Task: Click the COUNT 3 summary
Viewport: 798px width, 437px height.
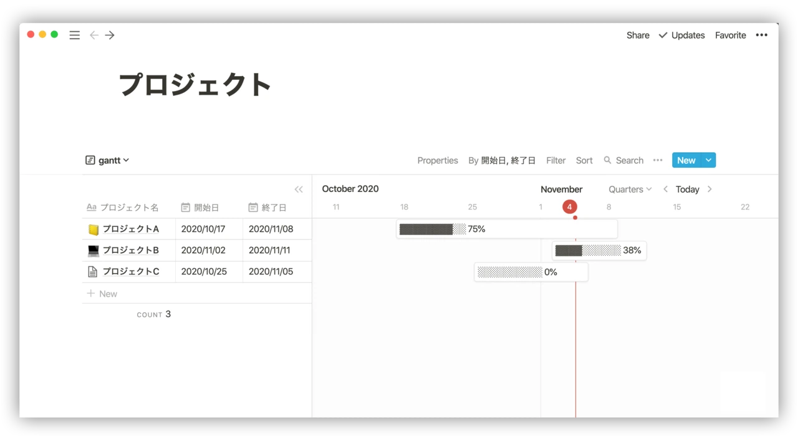Action: coord(154,315)
